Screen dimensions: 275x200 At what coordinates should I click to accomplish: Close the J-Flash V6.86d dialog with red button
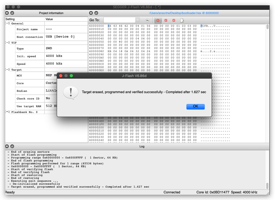coord(61,76)
